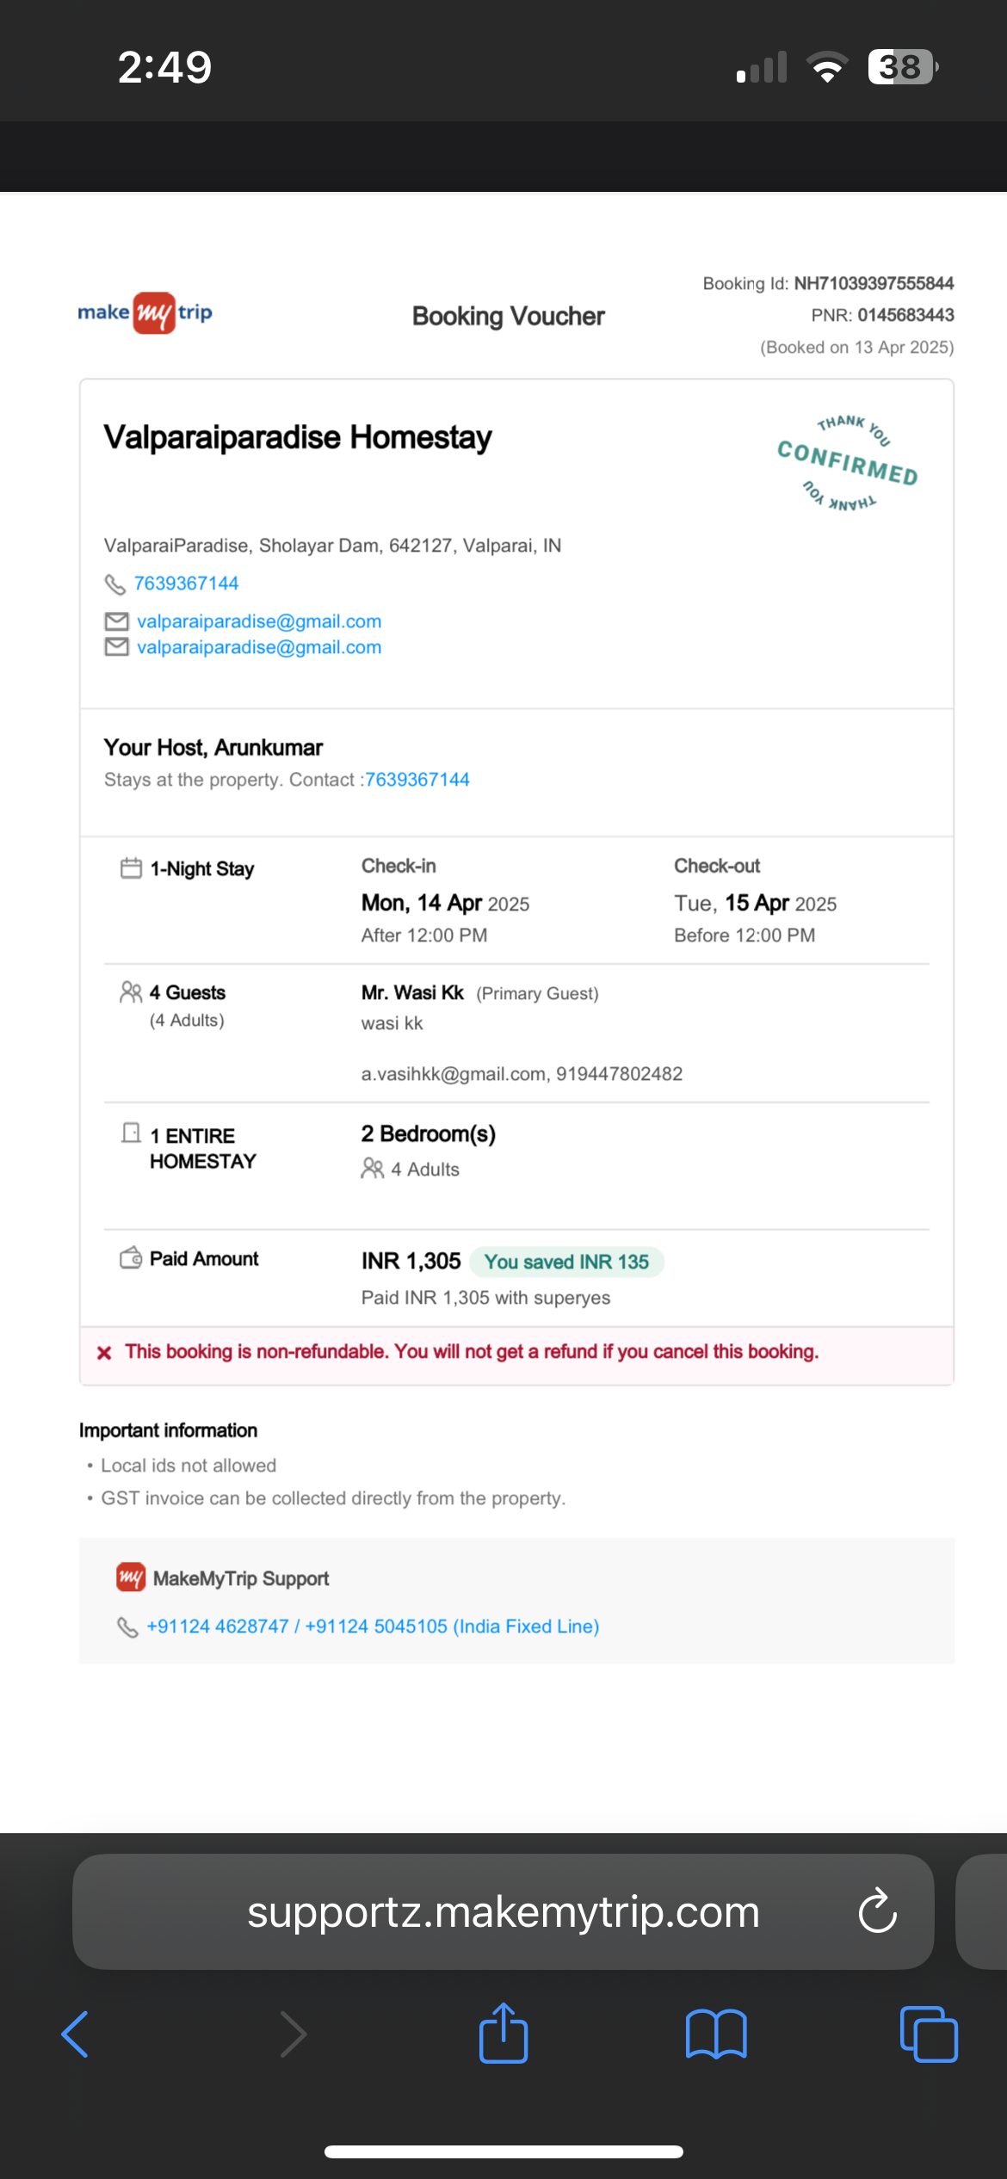This screenshot has height=2179, width=1007.
Task: Tap the Safari forward arrow
Action: [293, 2034]
